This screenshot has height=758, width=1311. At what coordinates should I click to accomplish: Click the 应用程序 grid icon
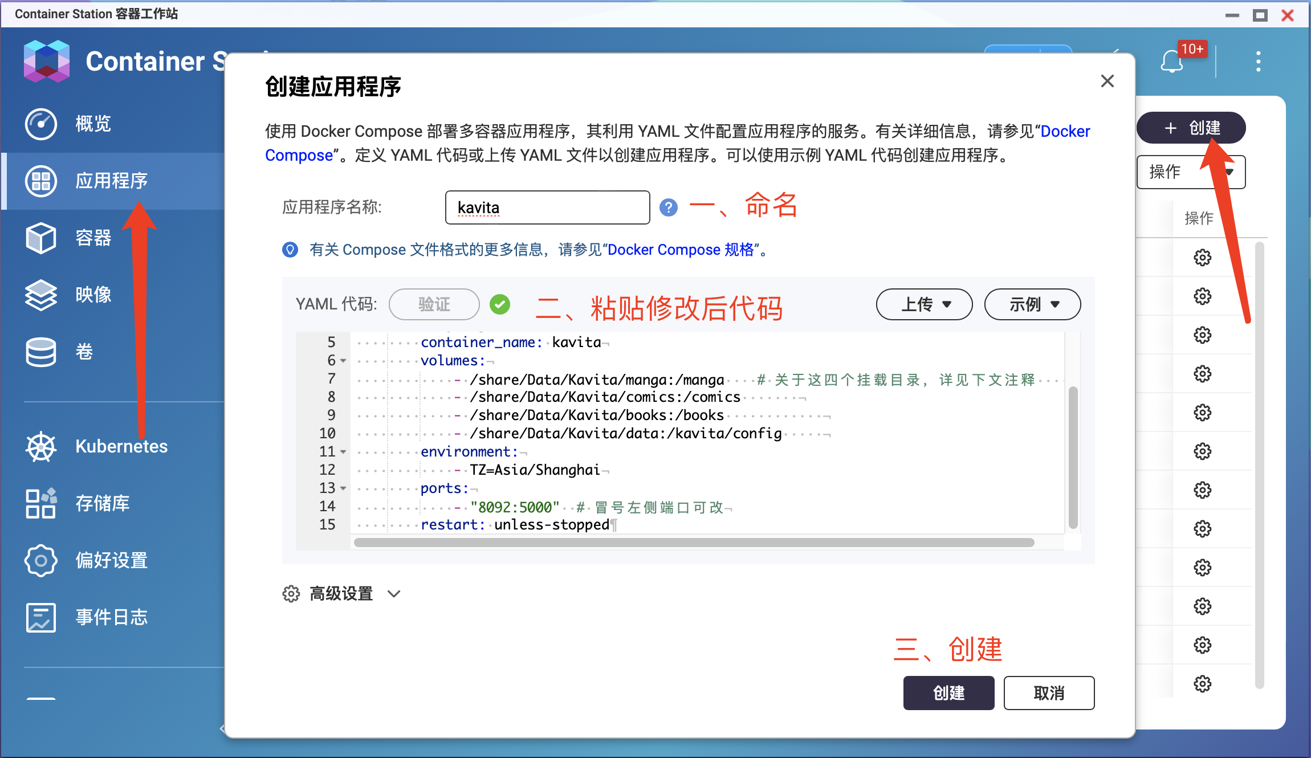pyautogui.click(x=41, y=181)
